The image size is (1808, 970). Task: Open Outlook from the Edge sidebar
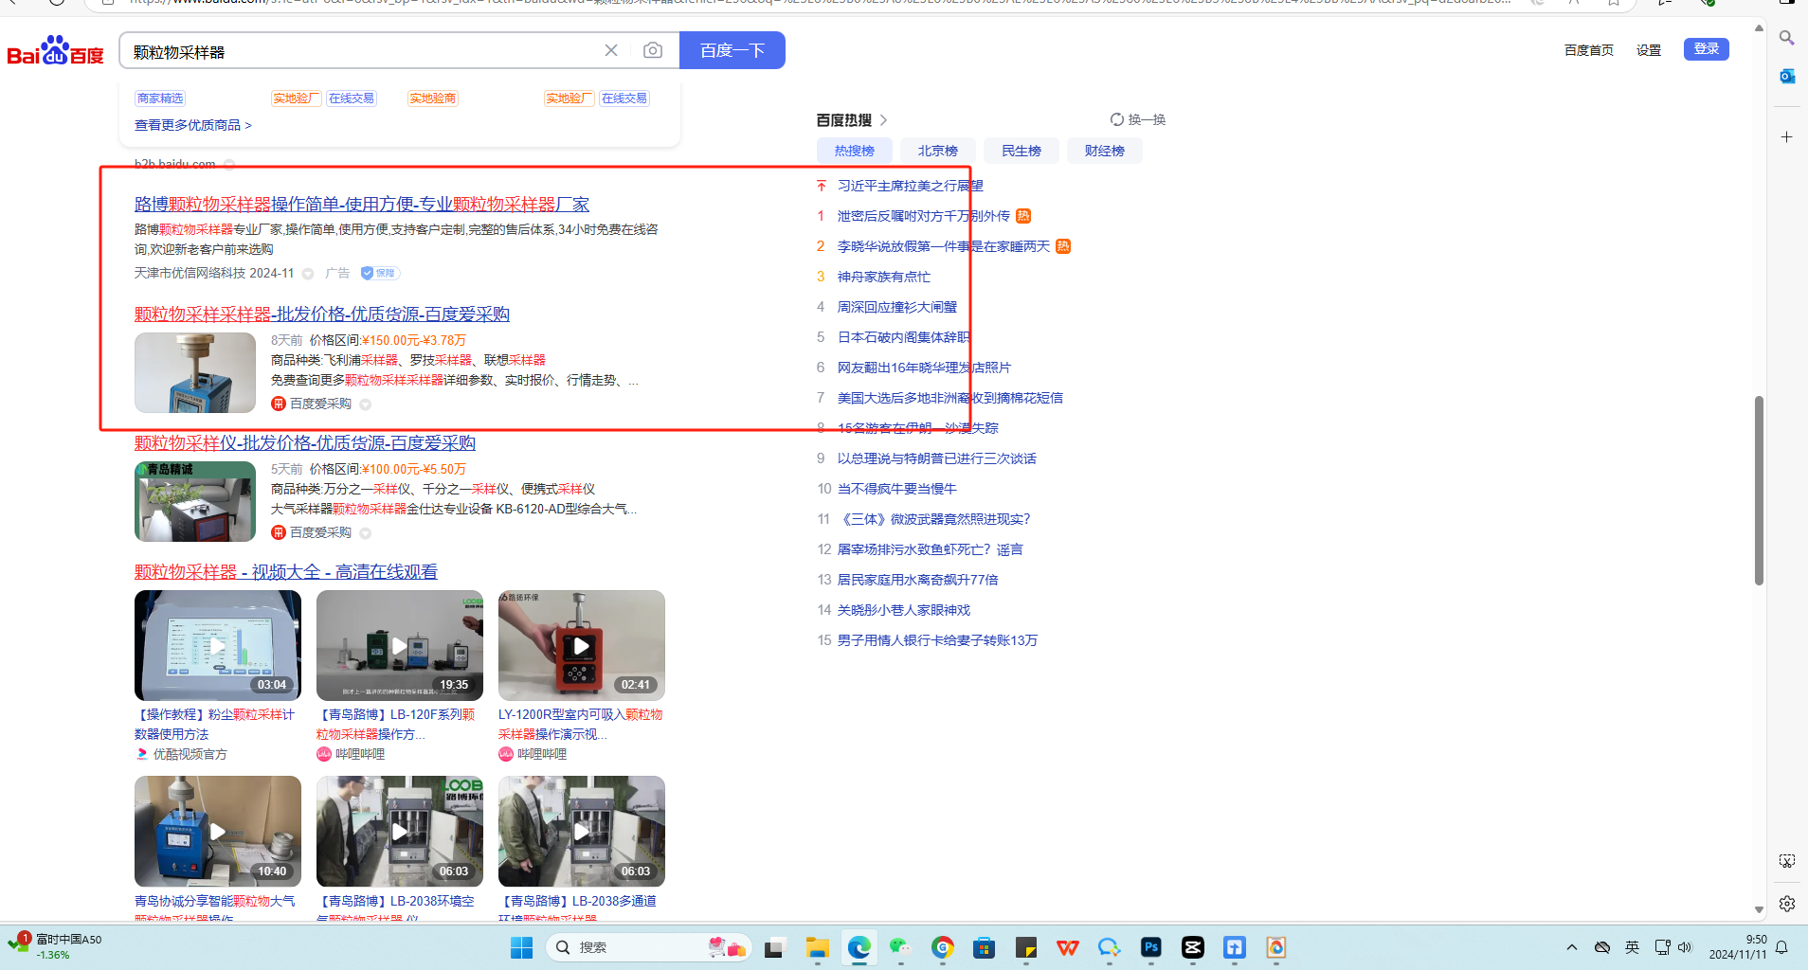tap(1786, 77)
